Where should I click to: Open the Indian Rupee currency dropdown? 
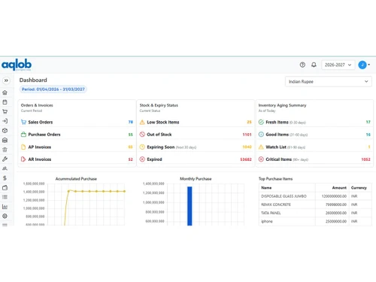point(329,81)
